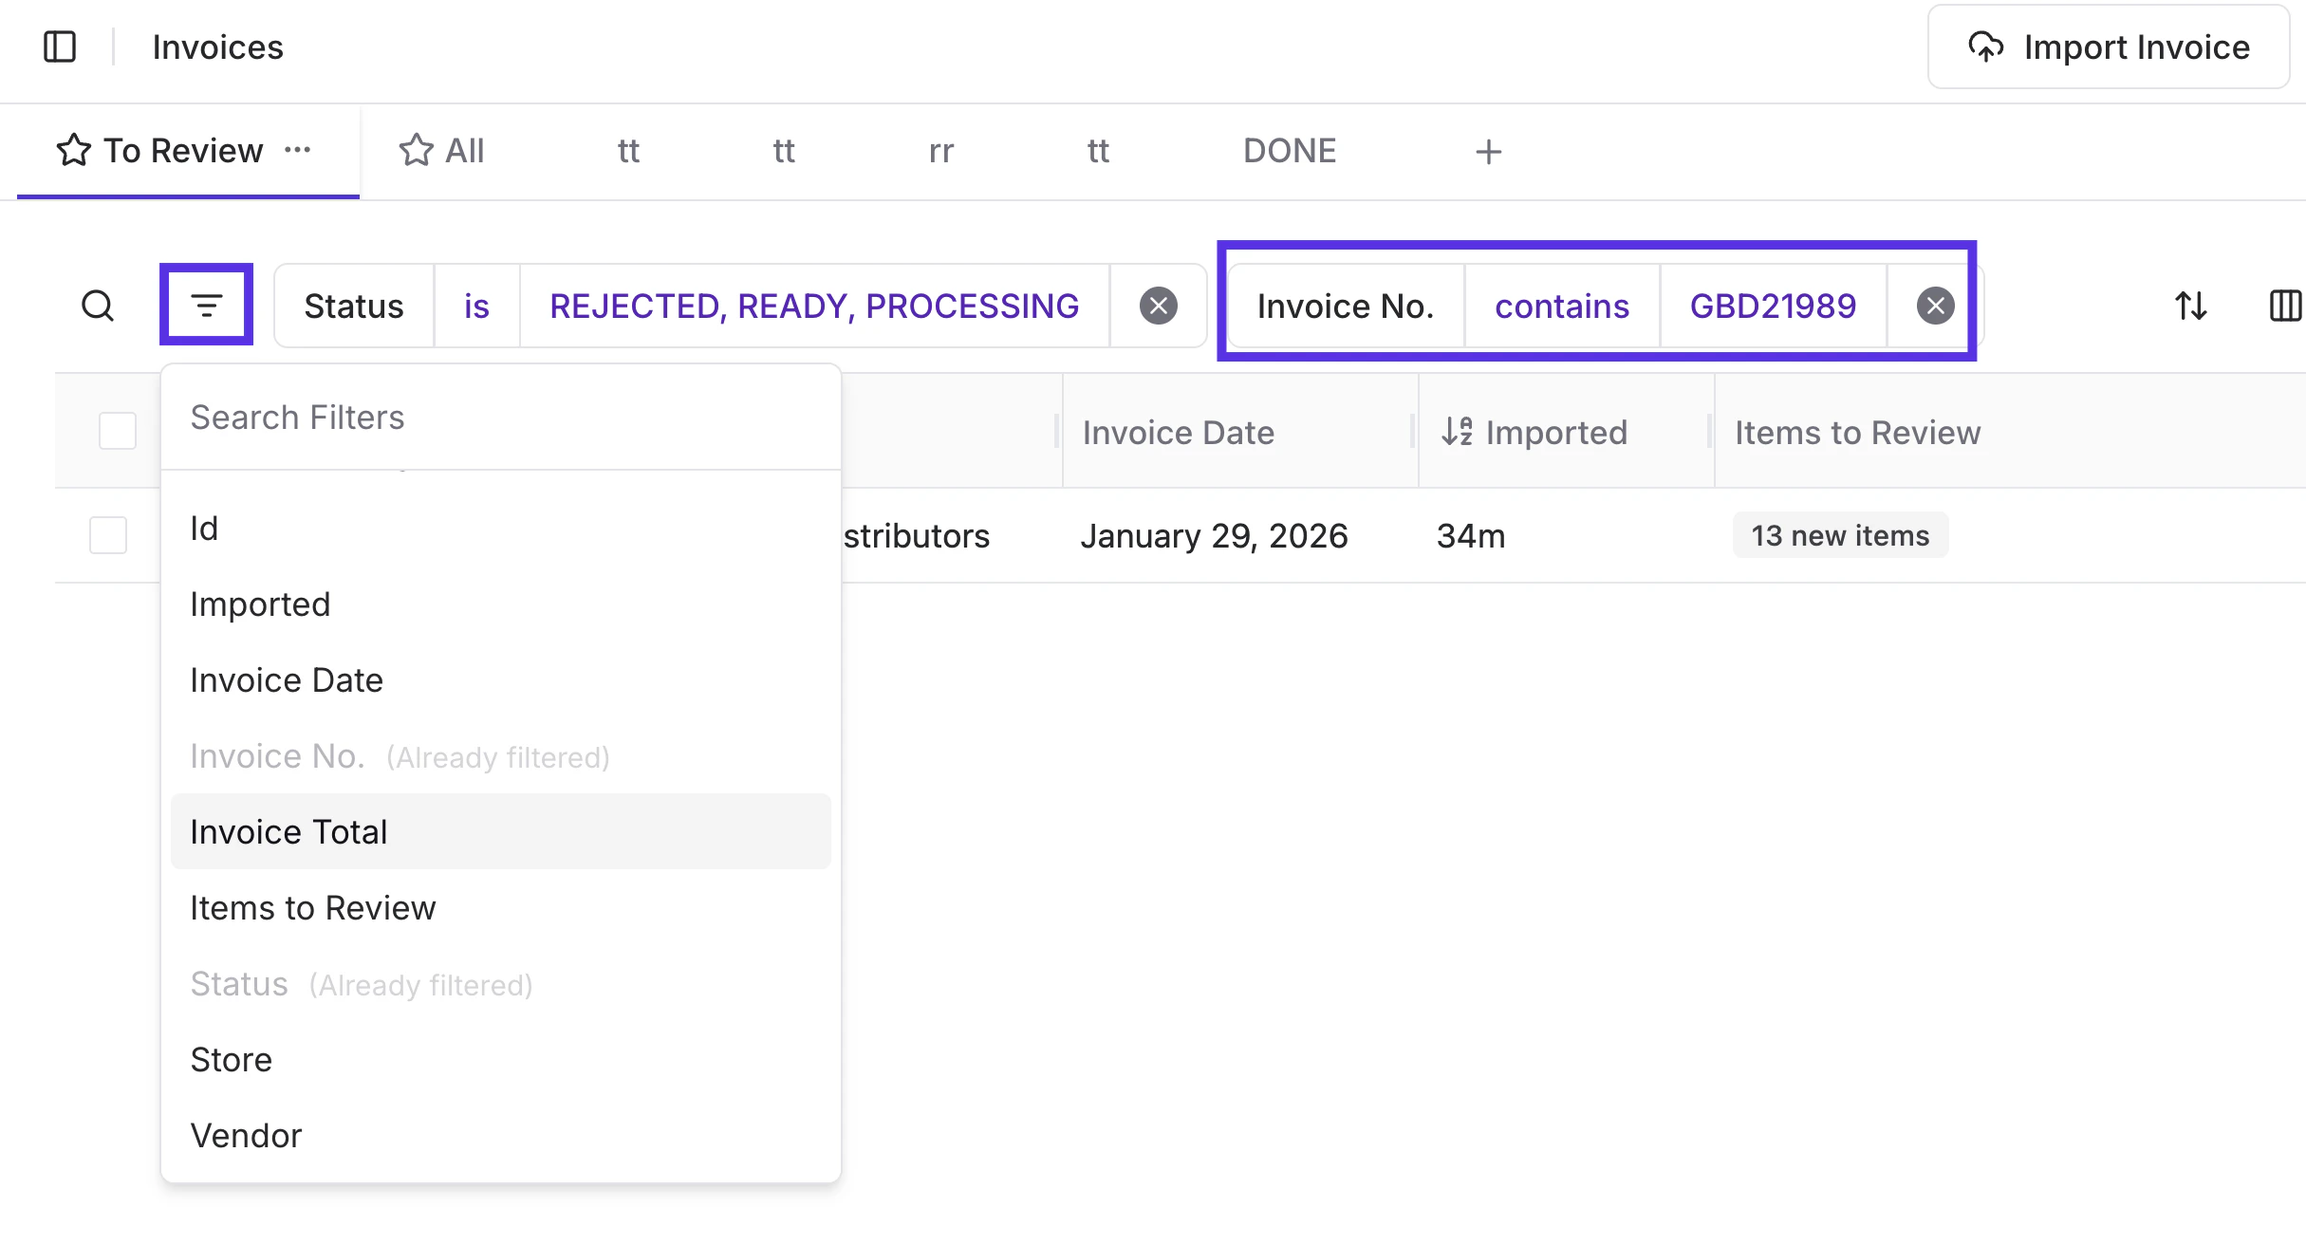The image size is (2306, 1245).
Task: Open the sort arrows icon
Action: pyautogui.click(x=2190, y=306)
